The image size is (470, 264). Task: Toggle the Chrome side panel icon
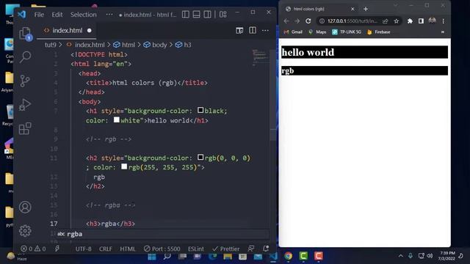point(421,21)
